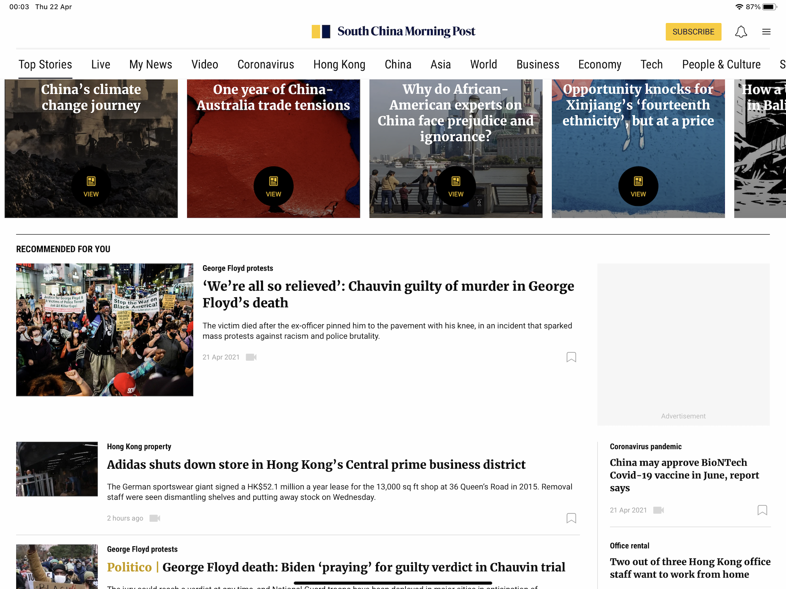786x589 pixels.
Task: Open Two out of three Hong Kong office staff headline
Action: 690,568
